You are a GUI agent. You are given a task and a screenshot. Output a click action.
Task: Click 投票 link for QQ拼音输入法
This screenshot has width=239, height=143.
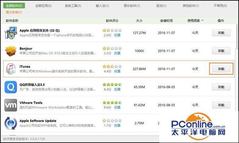point(117,89)
